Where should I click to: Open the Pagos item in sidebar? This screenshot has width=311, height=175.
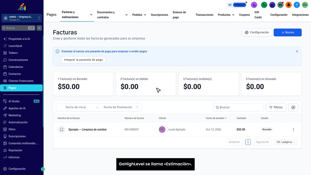(21, 88)
